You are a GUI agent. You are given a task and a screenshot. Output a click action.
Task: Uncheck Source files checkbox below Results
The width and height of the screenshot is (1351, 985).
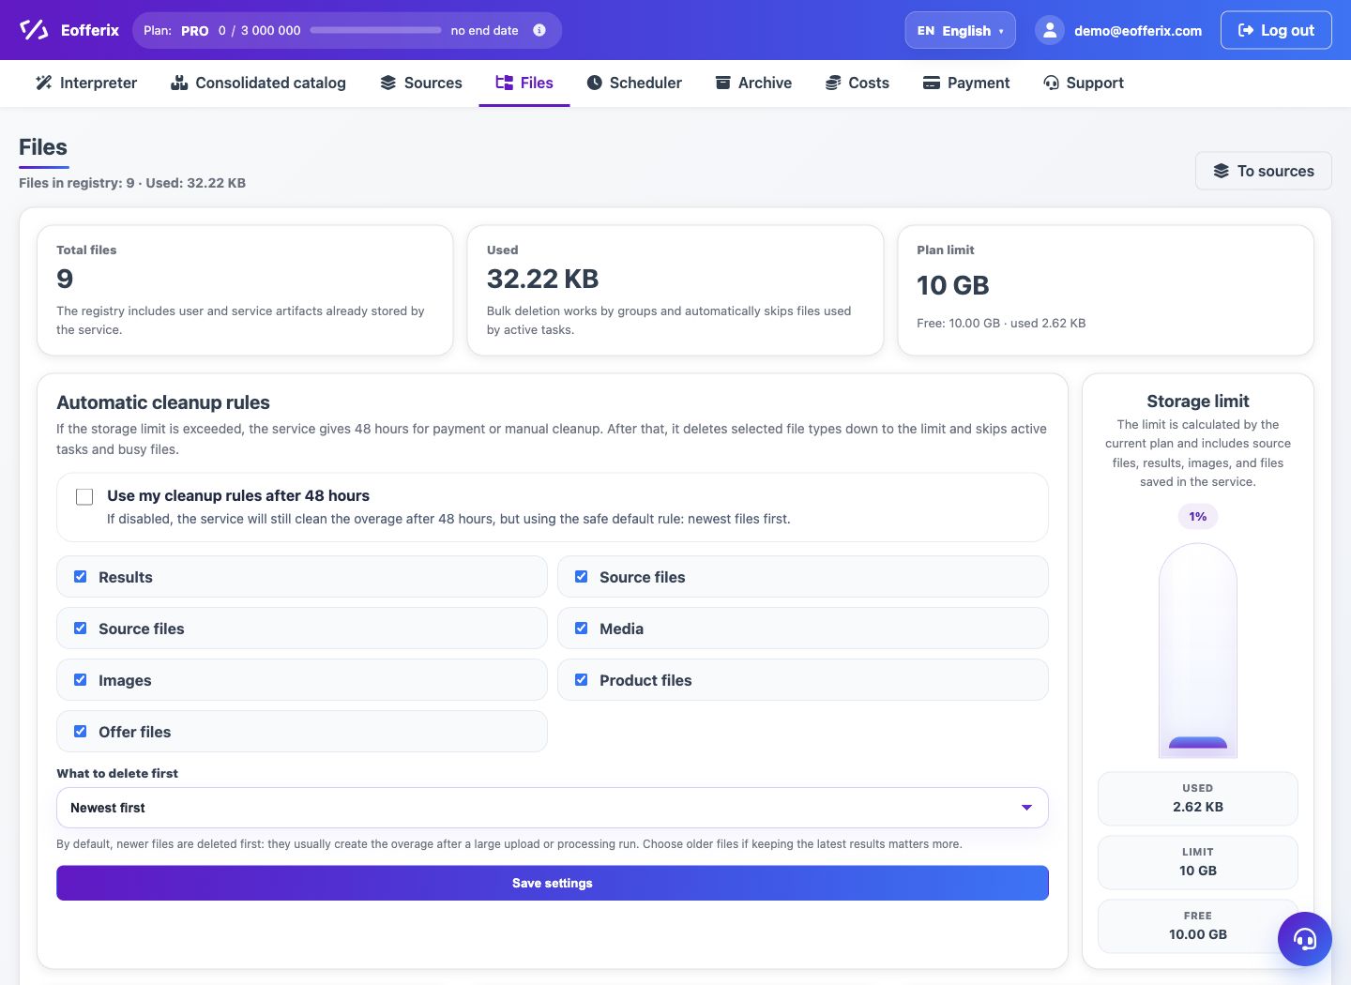click(x=81, y=629)
